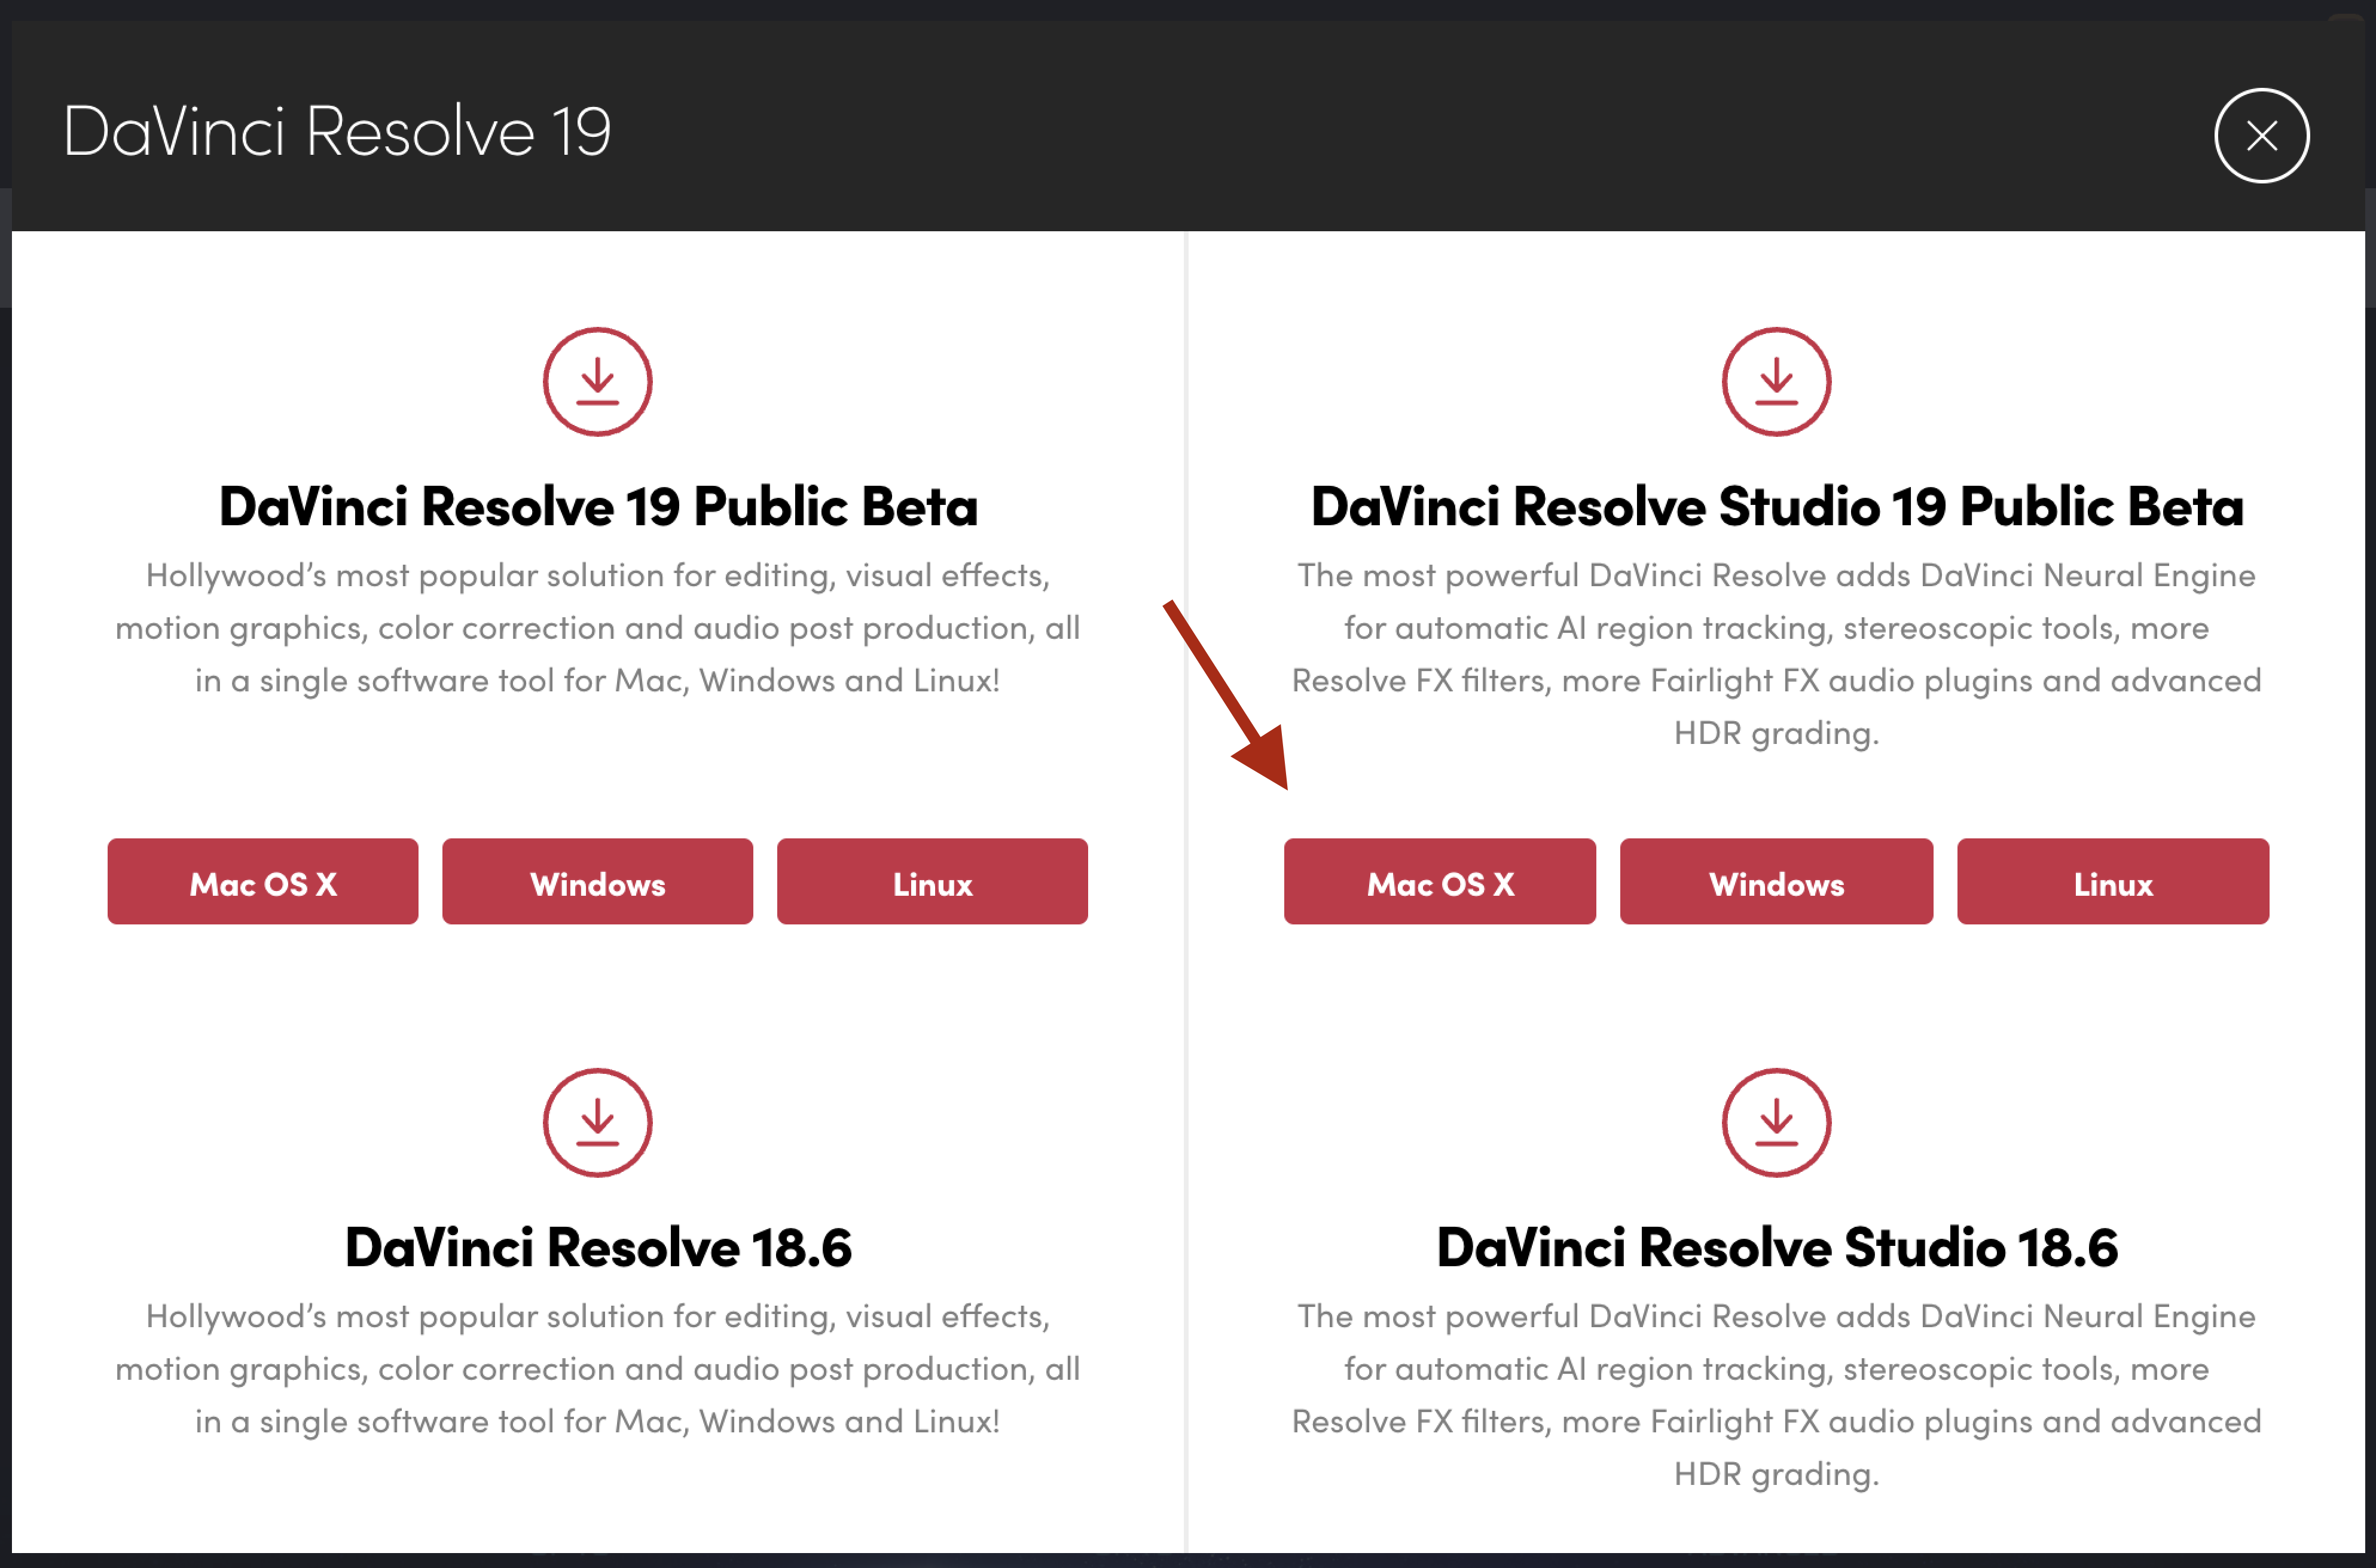This screenshot has width=2376, height=1568.
Task: Download Resolve 19 Public Beta for Mac OS X
Action: pos(263,882)
